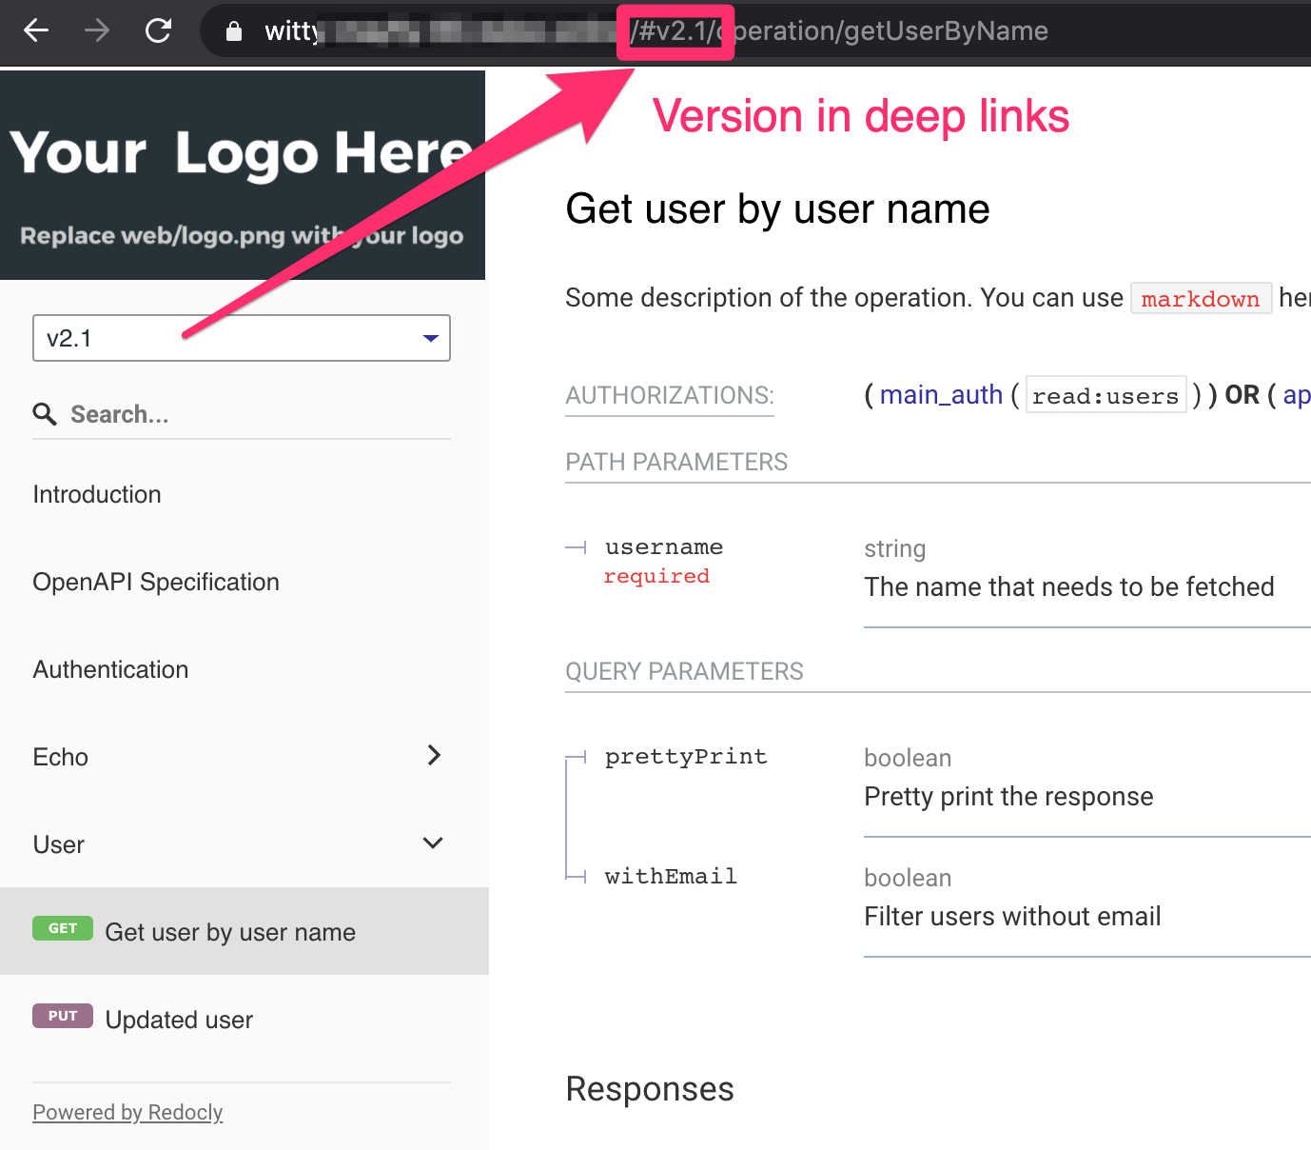Select GET Get user by user name
1311x1150 pixels.
[245, 931]
